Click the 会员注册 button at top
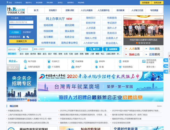 coord(157,3)
